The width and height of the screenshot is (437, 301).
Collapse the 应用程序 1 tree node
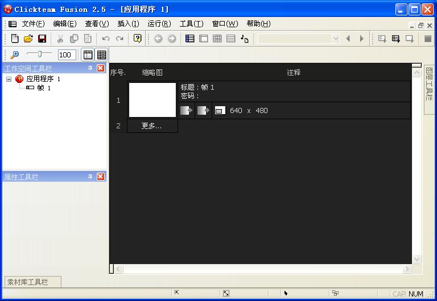click(9, 79)
